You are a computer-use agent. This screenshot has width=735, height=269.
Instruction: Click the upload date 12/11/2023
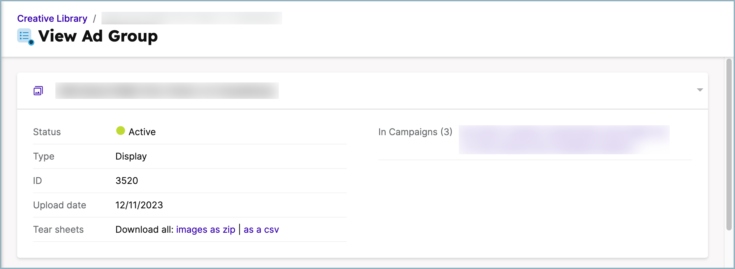point(139,205)
